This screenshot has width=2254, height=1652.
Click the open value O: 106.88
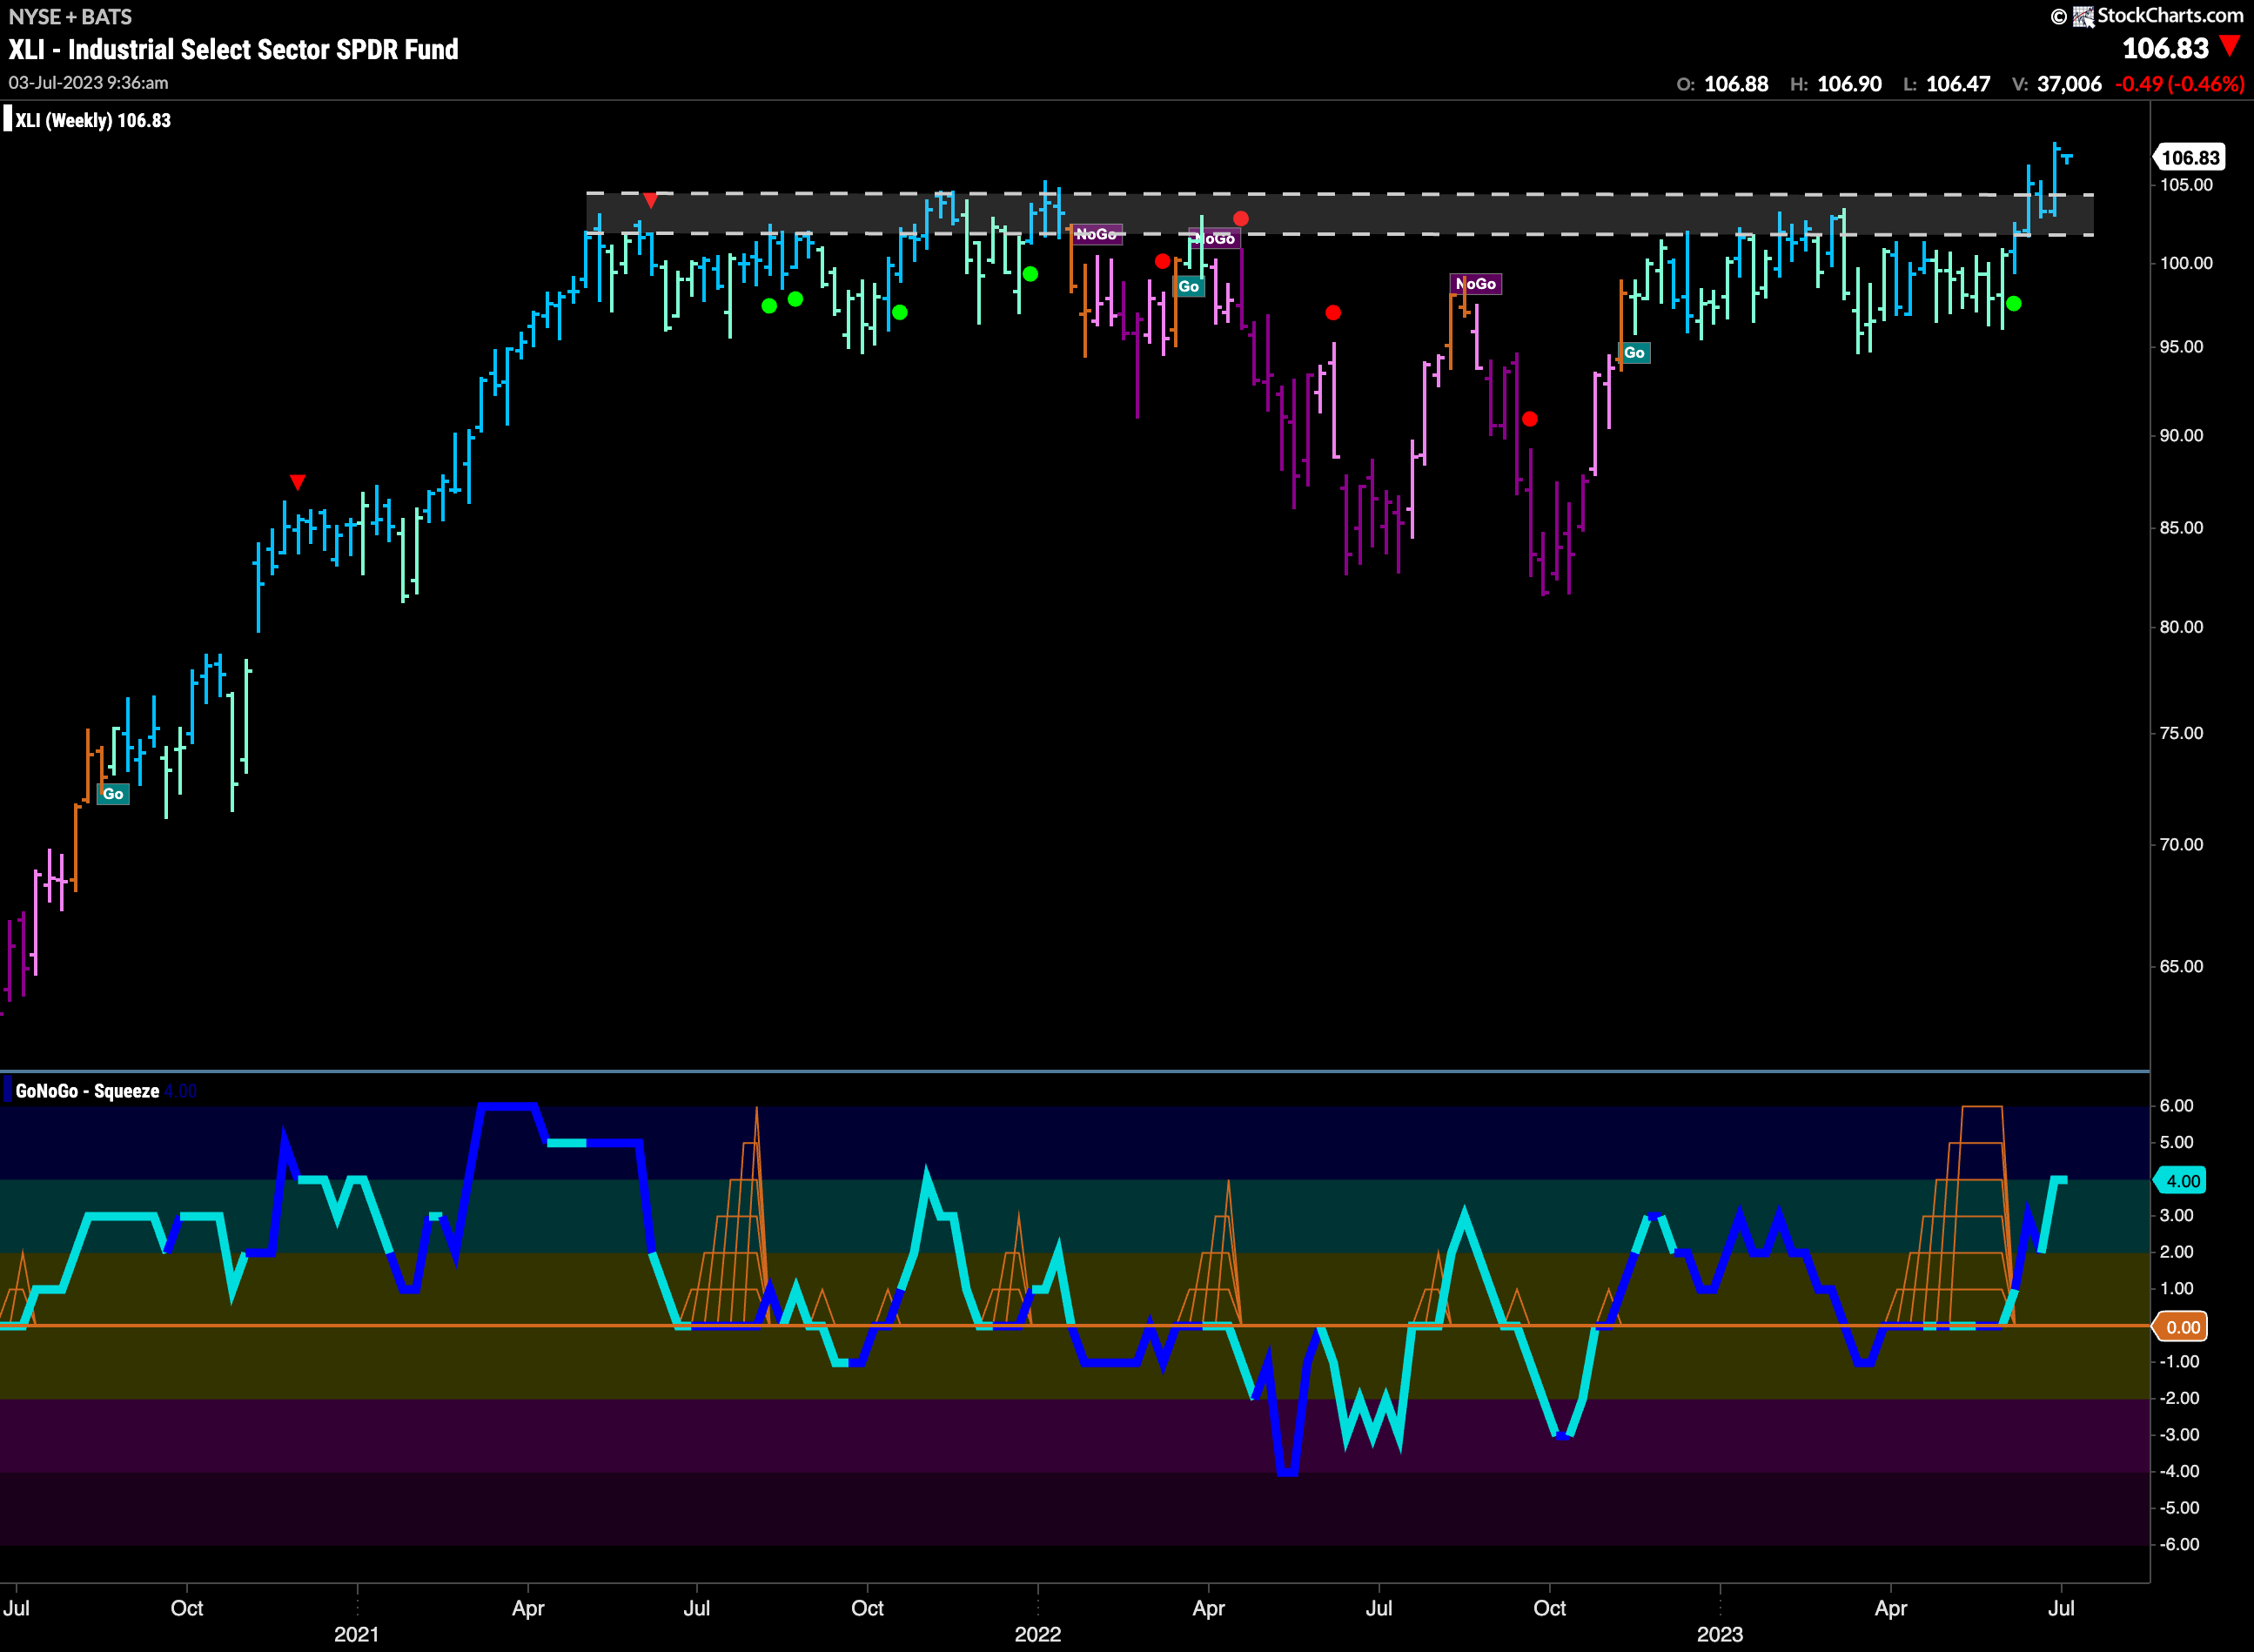point(1722,84)
